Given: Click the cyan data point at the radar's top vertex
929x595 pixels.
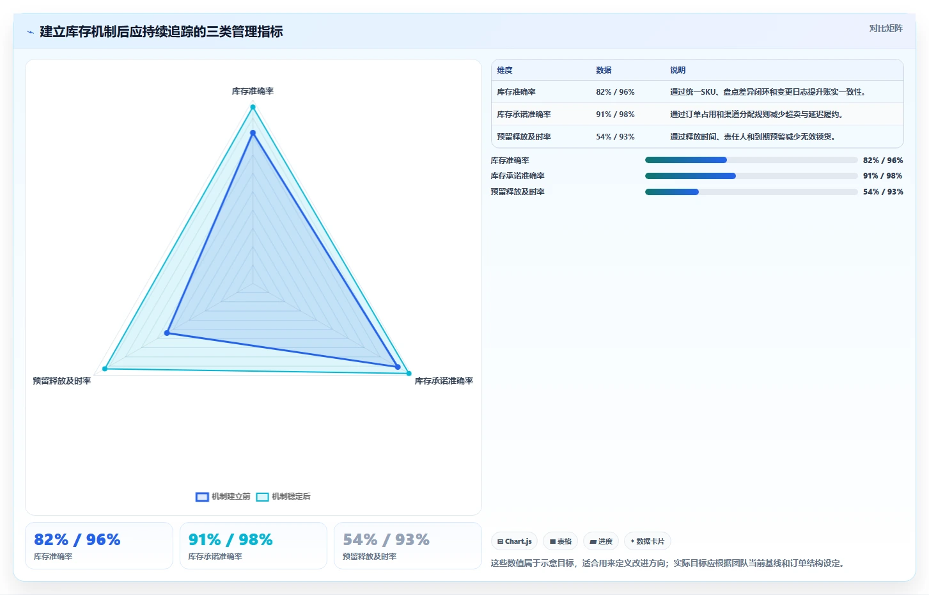Looking at the screenshot, I should click(x=253, y=107).
